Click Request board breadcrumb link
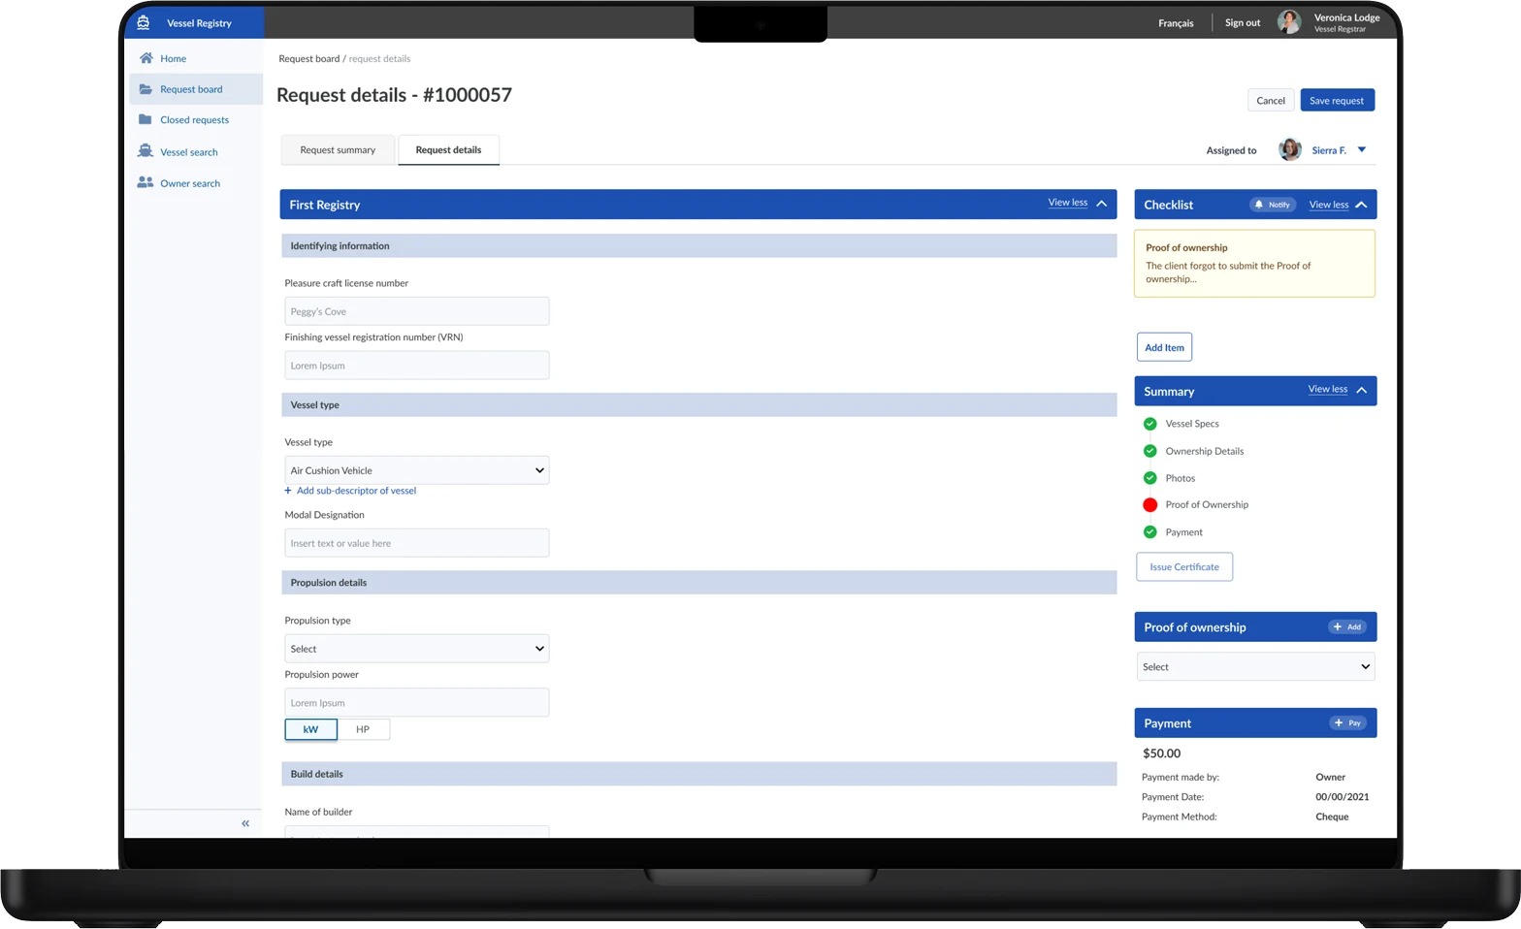1521x929 pixels. point(309,58)
